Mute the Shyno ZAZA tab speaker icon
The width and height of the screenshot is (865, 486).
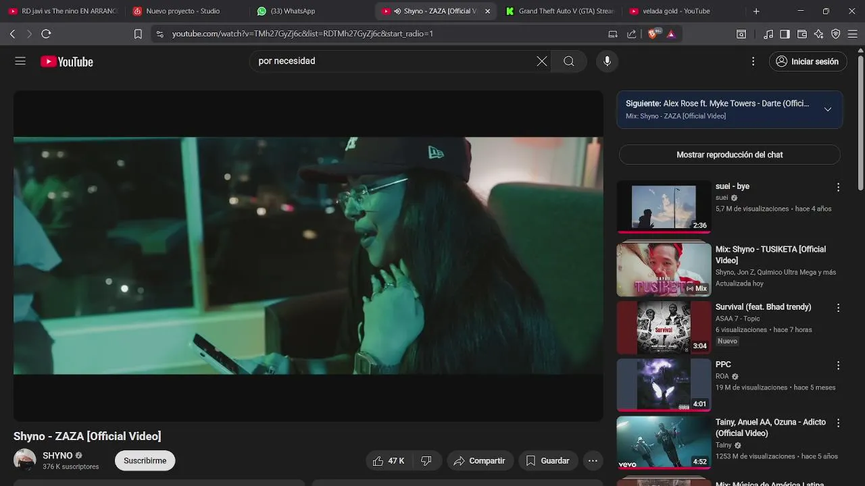[x=397, y=11]
